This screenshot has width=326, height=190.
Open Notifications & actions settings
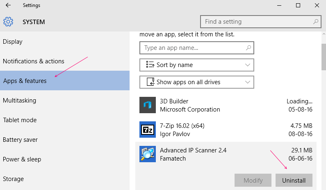tap(65, 61)
